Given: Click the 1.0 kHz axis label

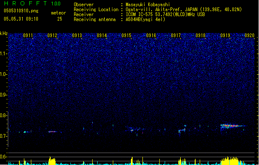Looking at the screenshot, I should 4,74.
